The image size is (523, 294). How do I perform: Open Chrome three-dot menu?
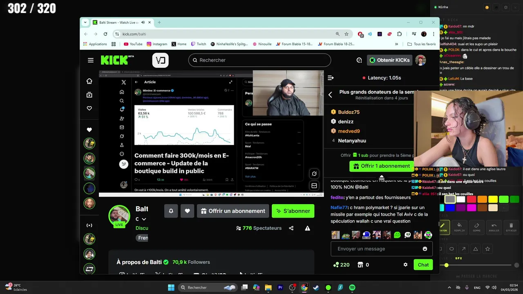point(433,34)
